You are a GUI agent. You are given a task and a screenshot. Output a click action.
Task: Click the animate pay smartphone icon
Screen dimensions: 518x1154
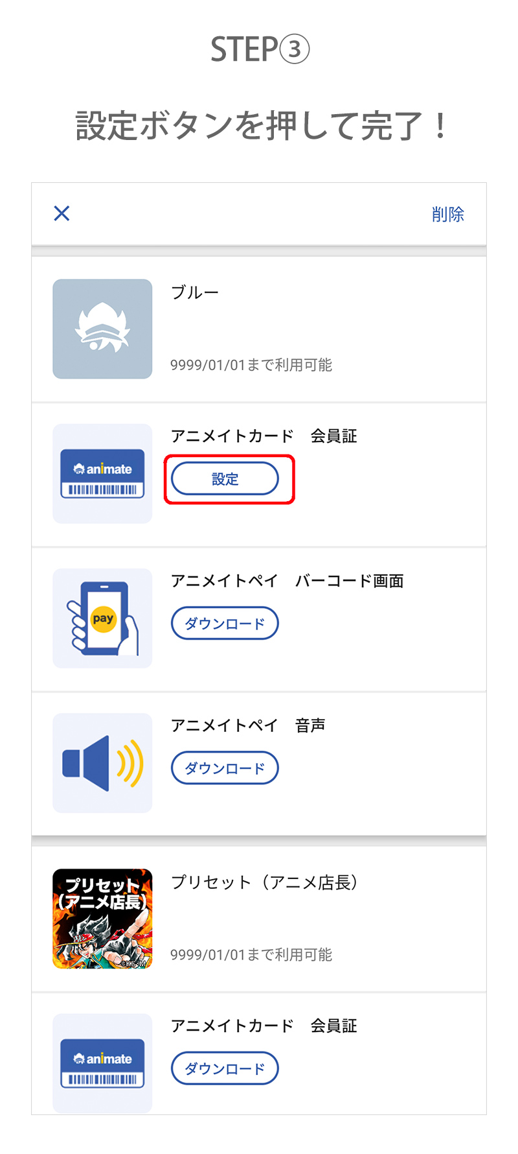[x=102, y=618]
